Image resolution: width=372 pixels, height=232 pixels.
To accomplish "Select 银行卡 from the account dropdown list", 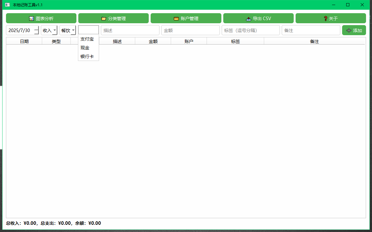I will [x=87, y=57].
